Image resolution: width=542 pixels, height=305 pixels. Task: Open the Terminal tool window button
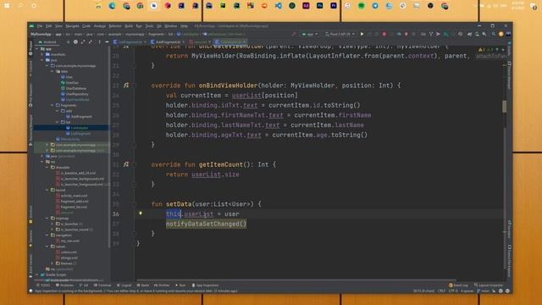[x=102, y=286]
